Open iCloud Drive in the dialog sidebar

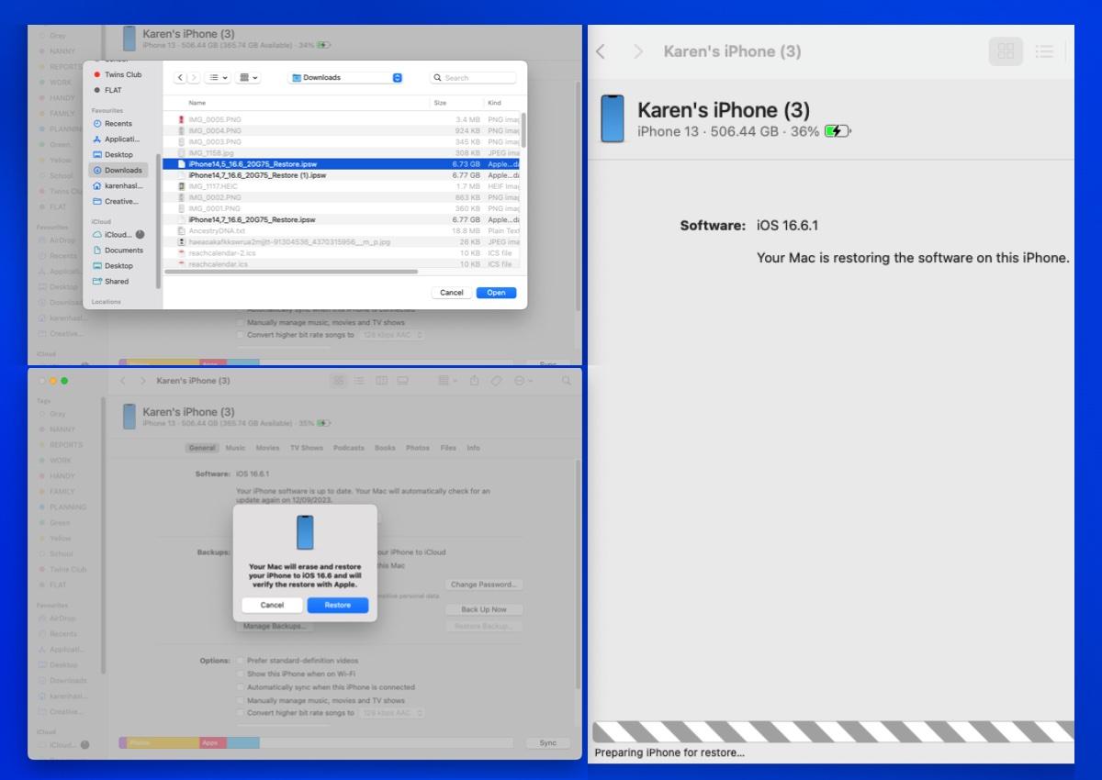tap(118, 235)
